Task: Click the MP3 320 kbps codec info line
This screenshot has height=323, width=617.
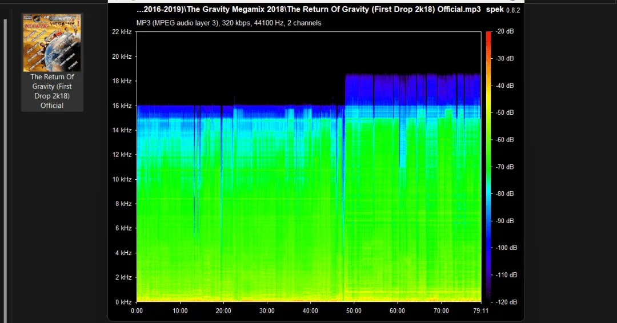Action: coord(229,23)
